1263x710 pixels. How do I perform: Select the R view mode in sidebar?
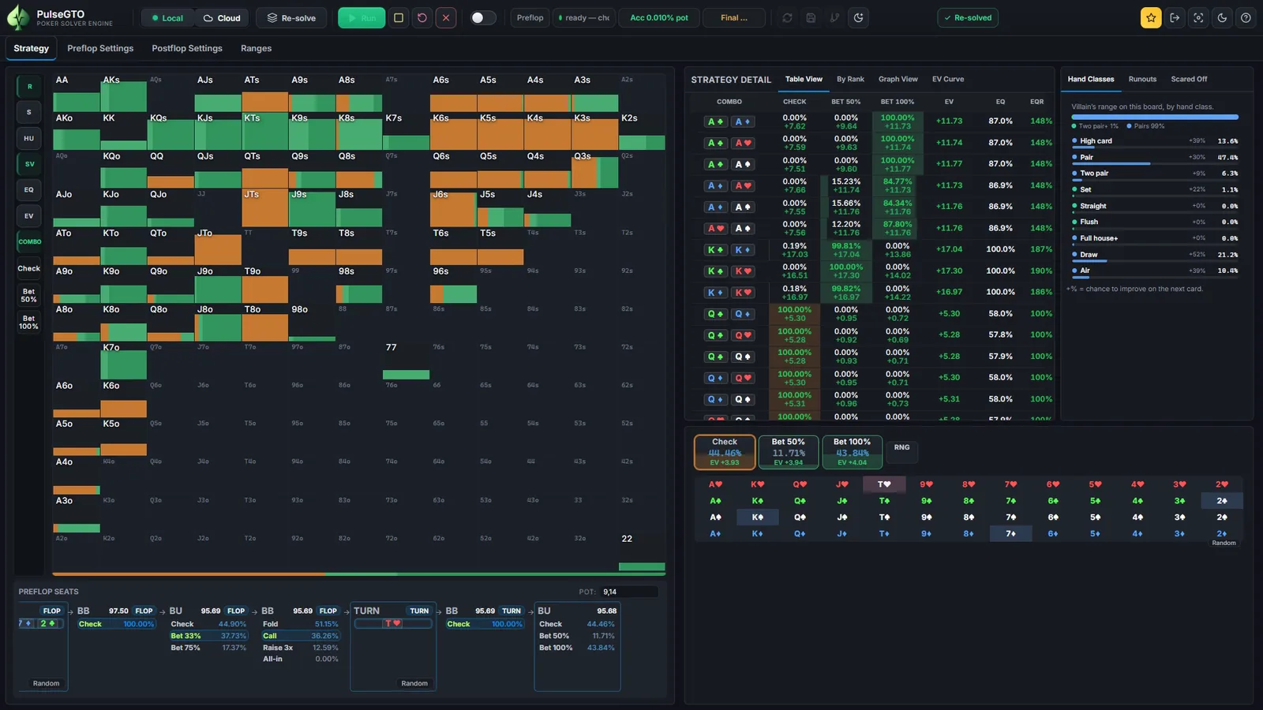coord(29,87)
